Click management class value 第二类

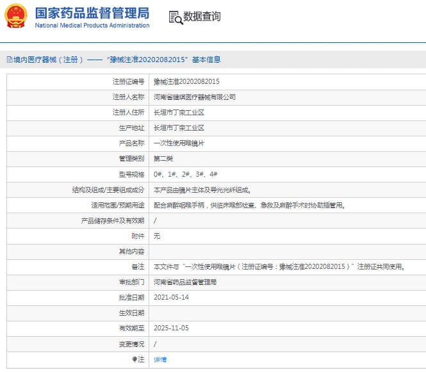click(163, 159)
